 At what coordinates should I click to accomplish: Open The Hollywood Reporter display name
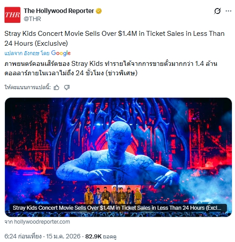(59, 11)
